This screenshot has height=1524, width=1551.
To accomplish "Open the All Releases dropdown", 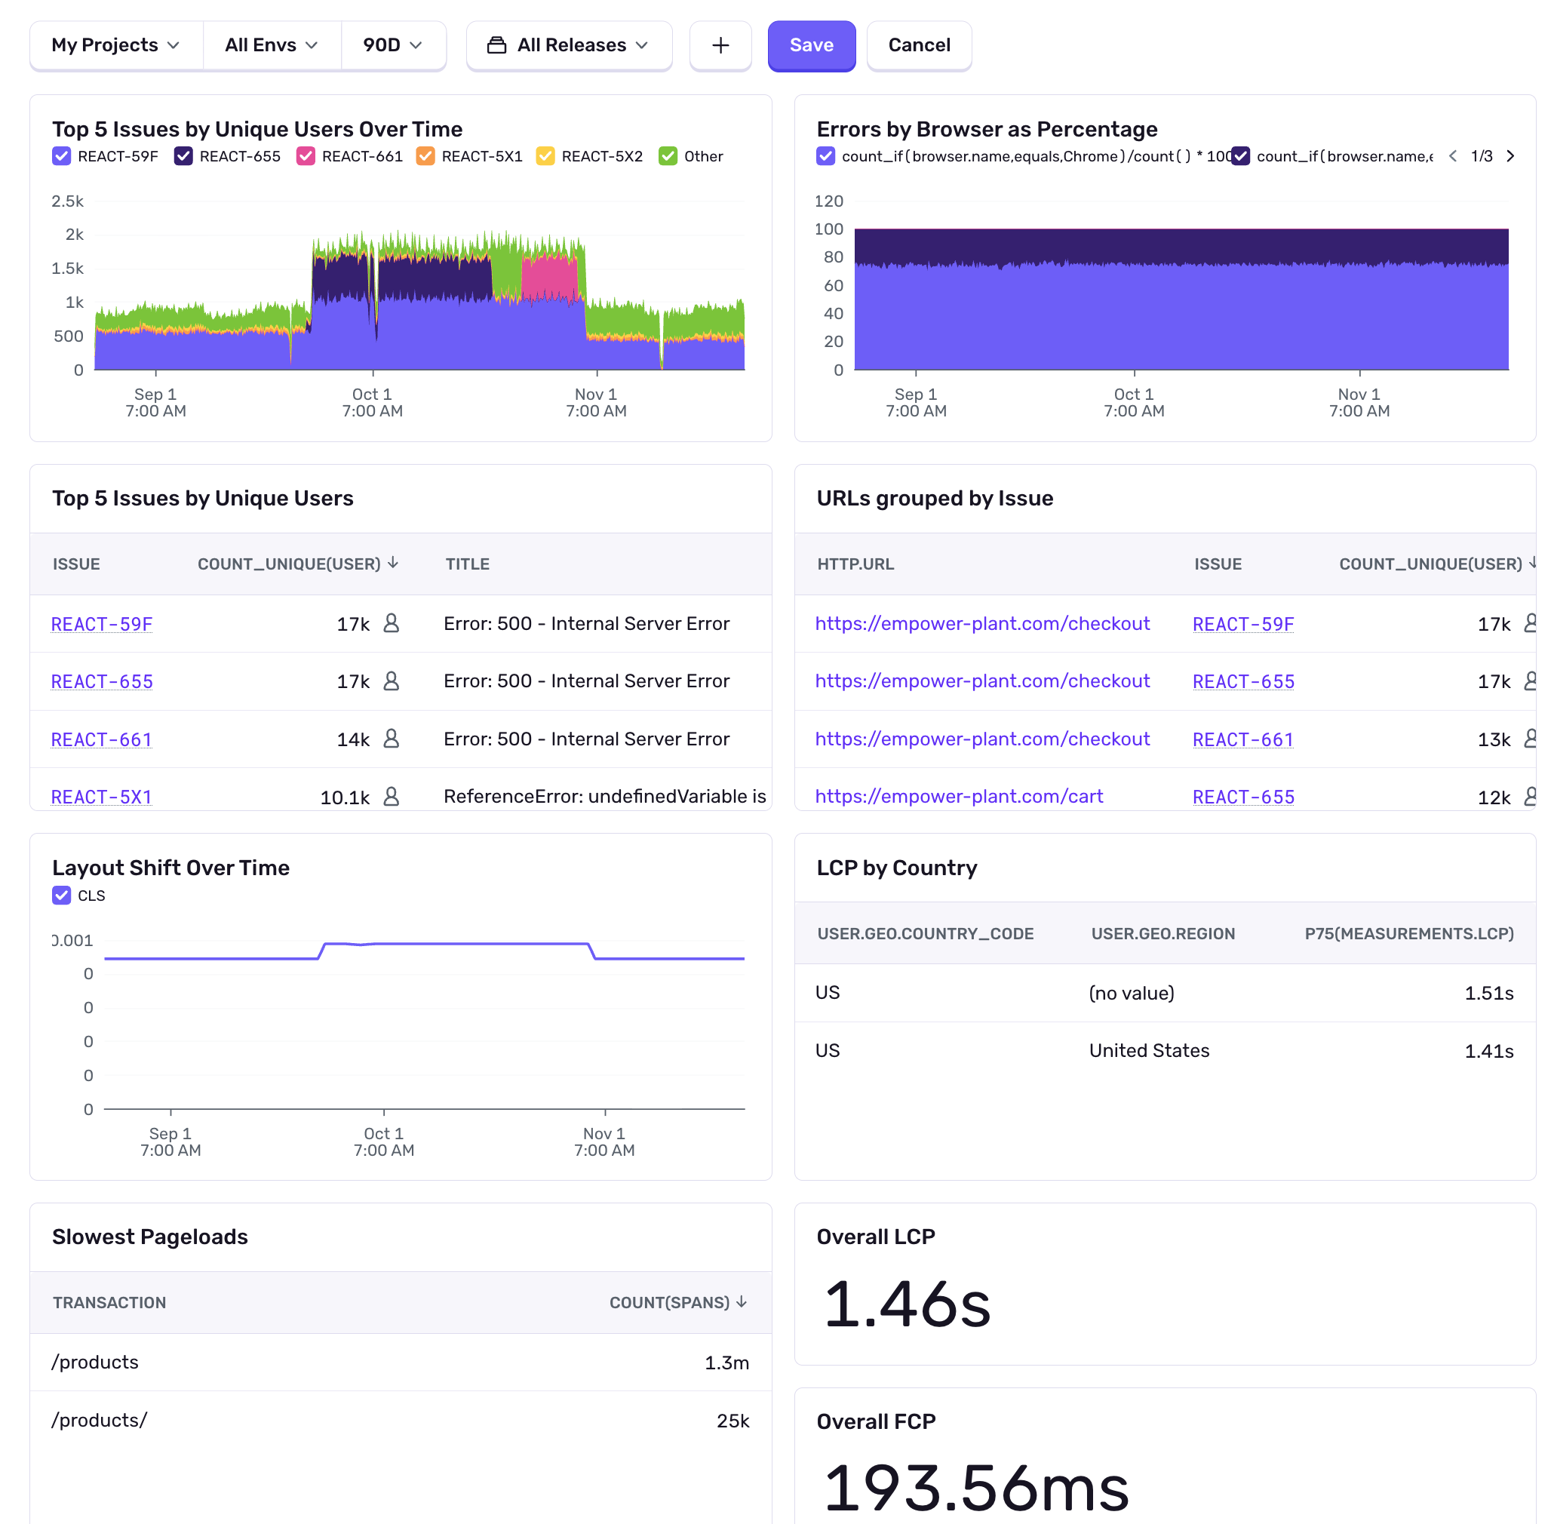I will click(x=569, y=45).
